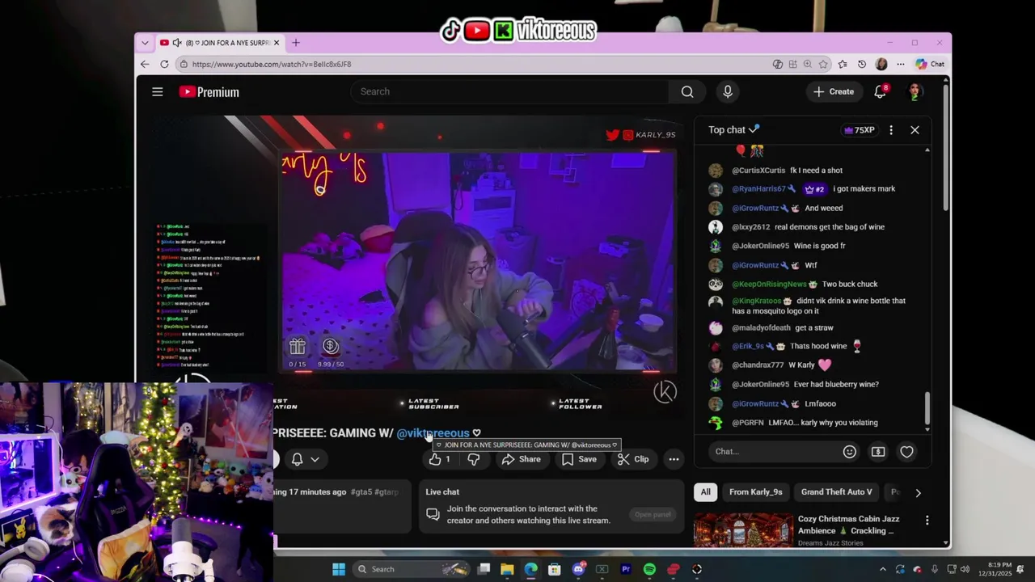The image size is (1035, 582).
Task: Click the dollar goal icon on stream
Action: 331,346
